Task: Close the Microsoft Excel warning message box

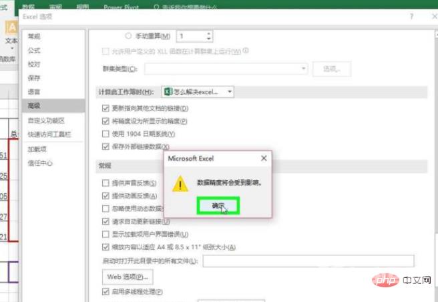Action: 263,159
